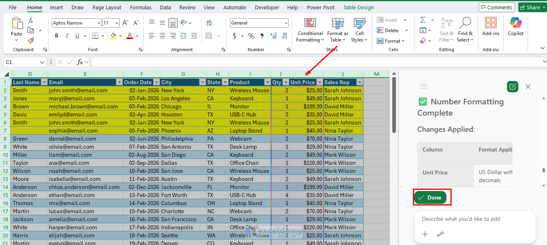Switch to the Insert tab
Viewport: 547px width, 245px height.
(56, 7)
